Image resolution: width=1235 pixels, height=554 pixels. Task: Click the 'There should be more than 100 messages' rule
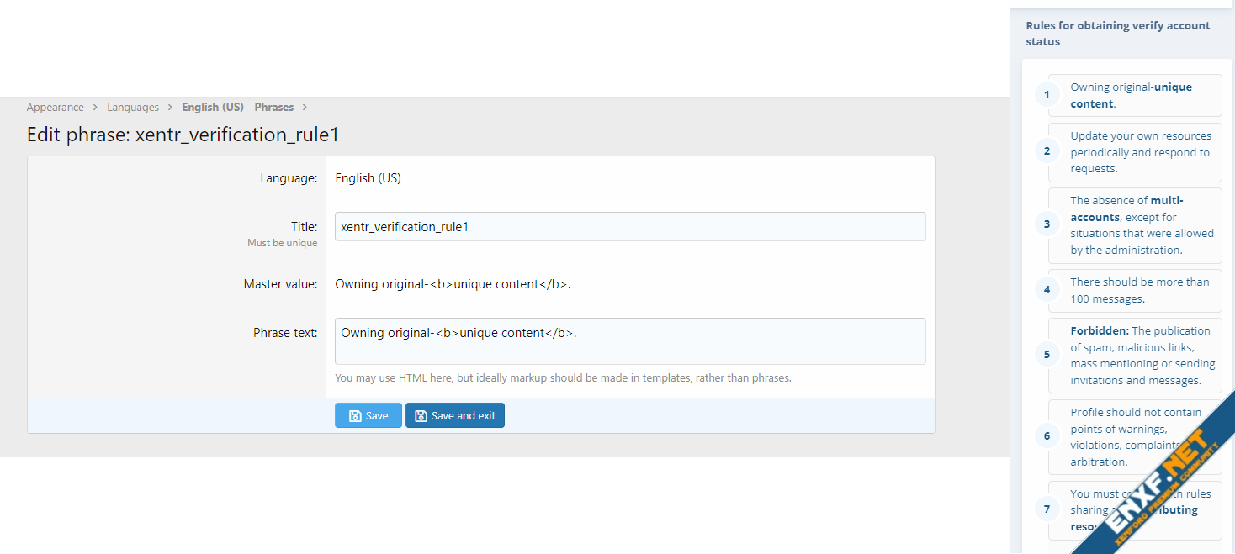1134,290
